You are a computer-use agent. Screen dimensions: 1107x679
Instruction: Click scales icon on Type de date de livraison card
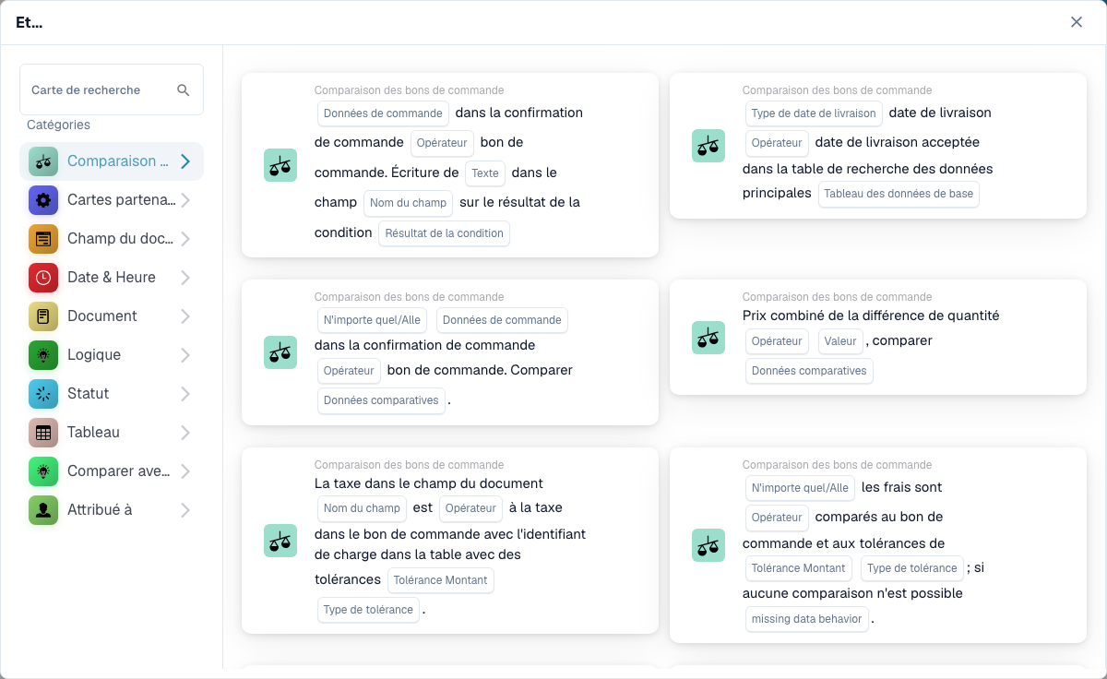708,146
